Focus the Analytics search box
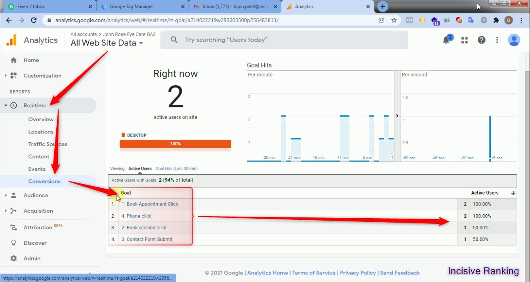Viewport: 530px width, 282px height. 284,40
